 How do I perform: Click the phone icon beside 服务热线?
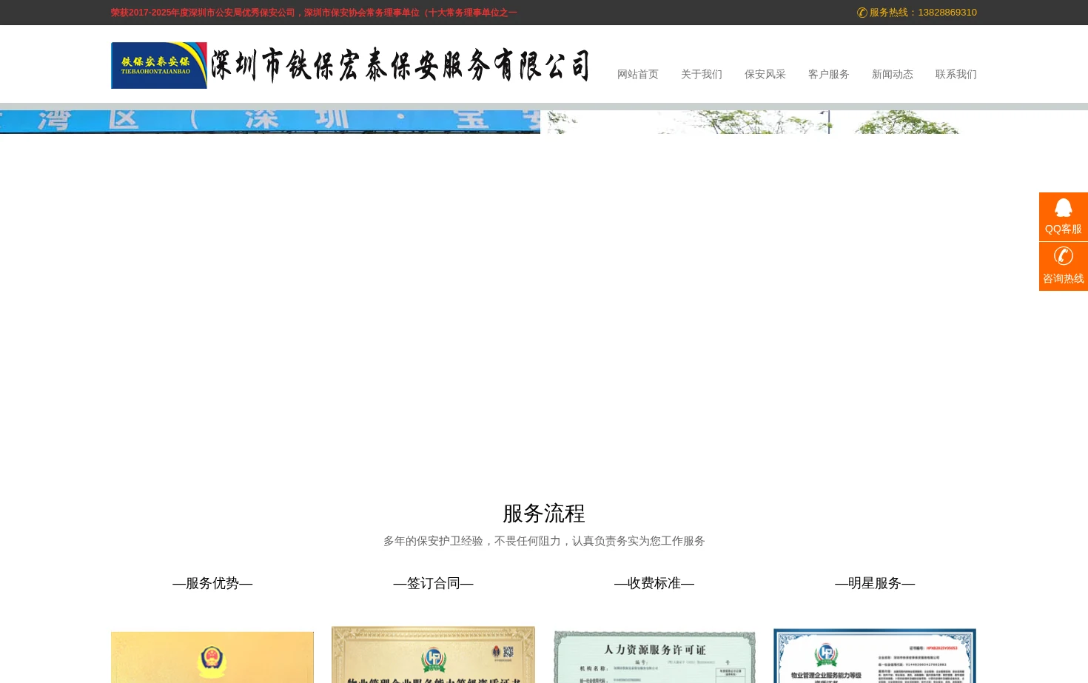[x=862, y=13]
